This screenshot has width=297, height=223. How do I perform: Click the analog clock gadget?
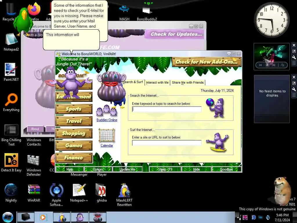[271, 20]
